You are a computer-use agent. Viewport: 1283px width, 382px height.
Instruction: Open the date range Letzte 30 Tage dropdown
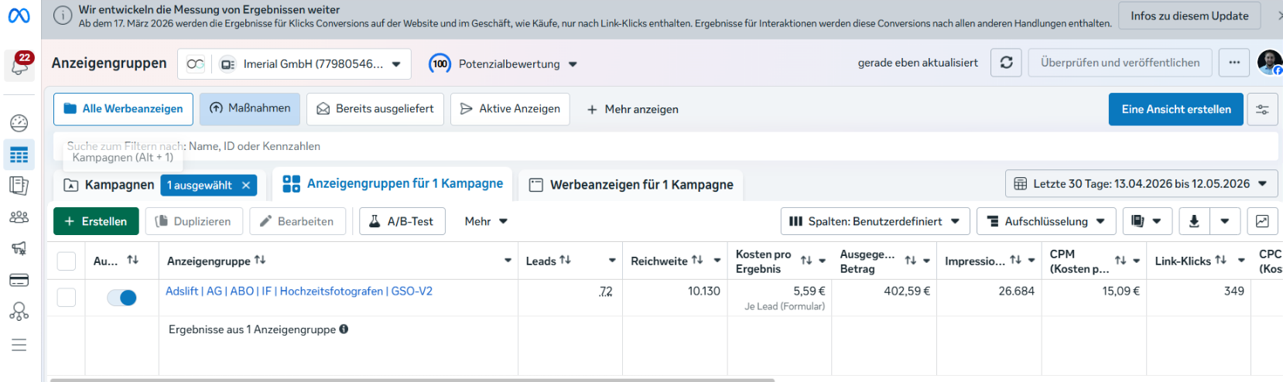click(x=1141, y=184)
